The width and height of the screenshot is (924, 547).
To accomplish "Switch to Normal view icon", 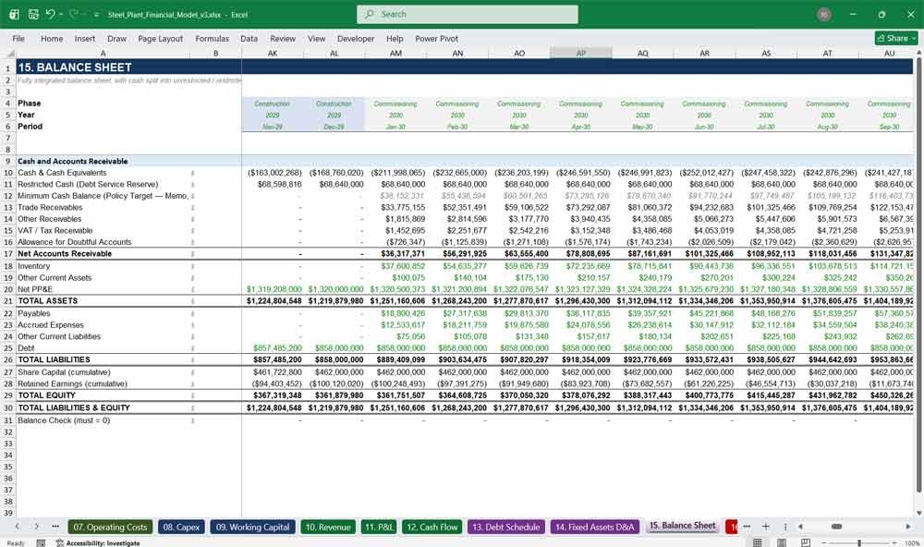I will pyautogui.click(x=758, y=542).
